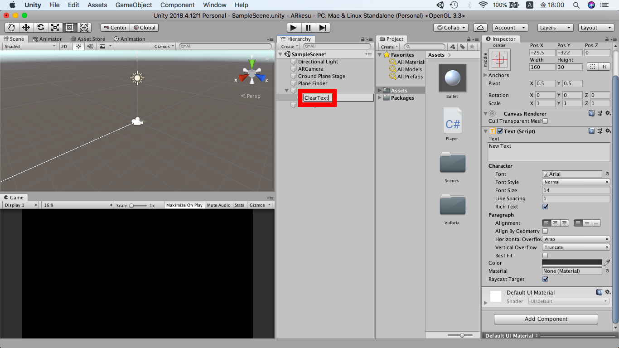Screen dimensions: 619x348
Task: Select the combined Transform tool
Action: point(84,28)
